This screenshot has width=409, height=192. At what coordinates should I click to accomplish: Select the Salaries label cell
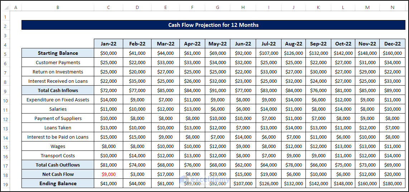click(x=58, y=109)
